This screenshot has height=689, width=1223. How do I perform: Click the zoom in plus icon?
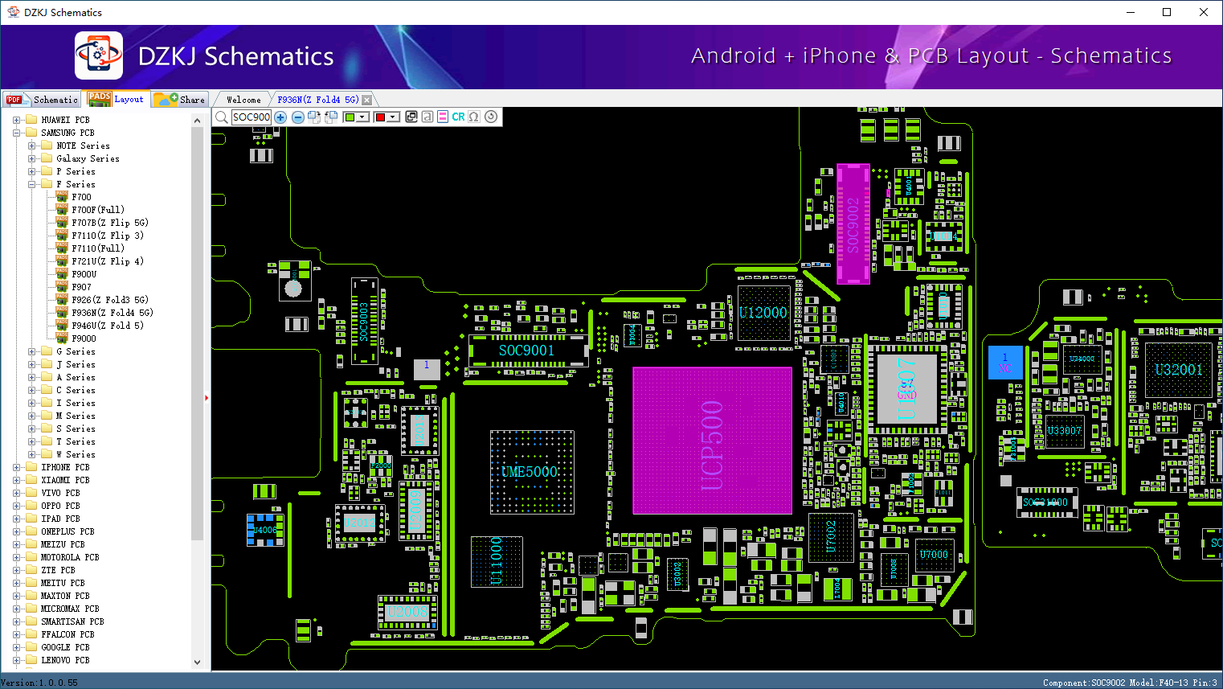click(x=280, y=117)
